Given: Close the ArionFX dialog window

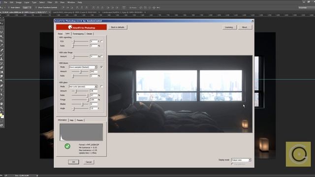Looking at the screenshot, I should [x=252, y=21].
